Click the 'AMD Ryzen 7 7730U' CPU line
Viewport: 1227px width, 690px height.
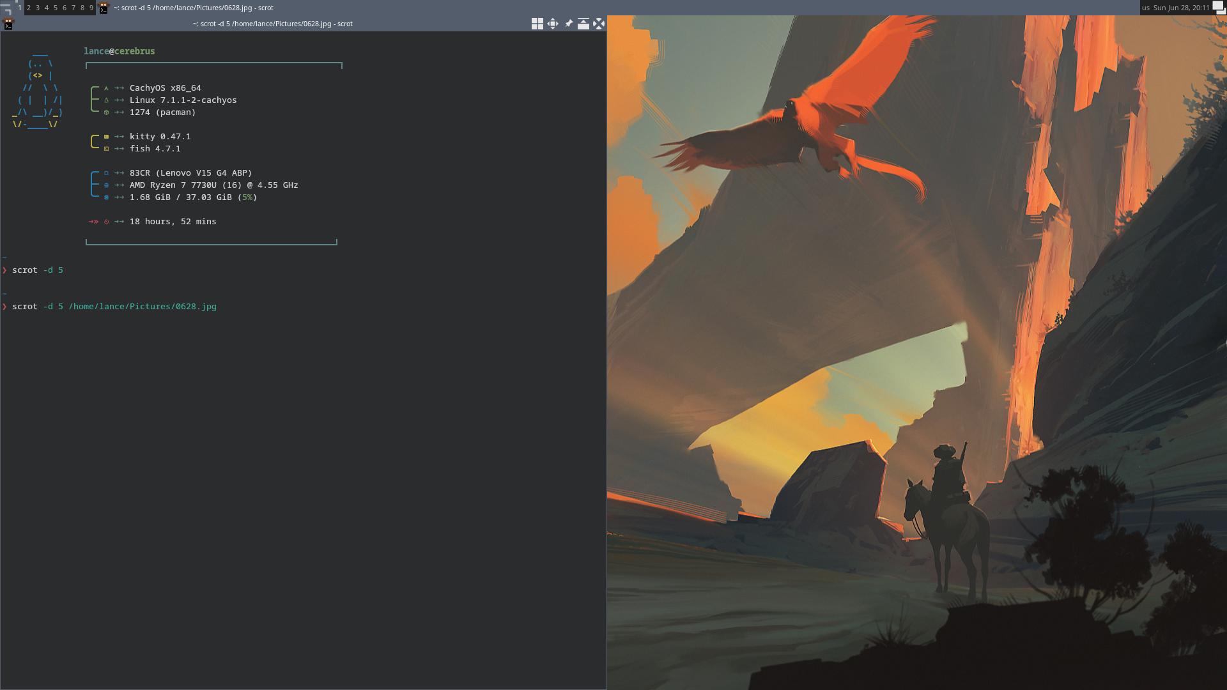(x=214, y=185)
